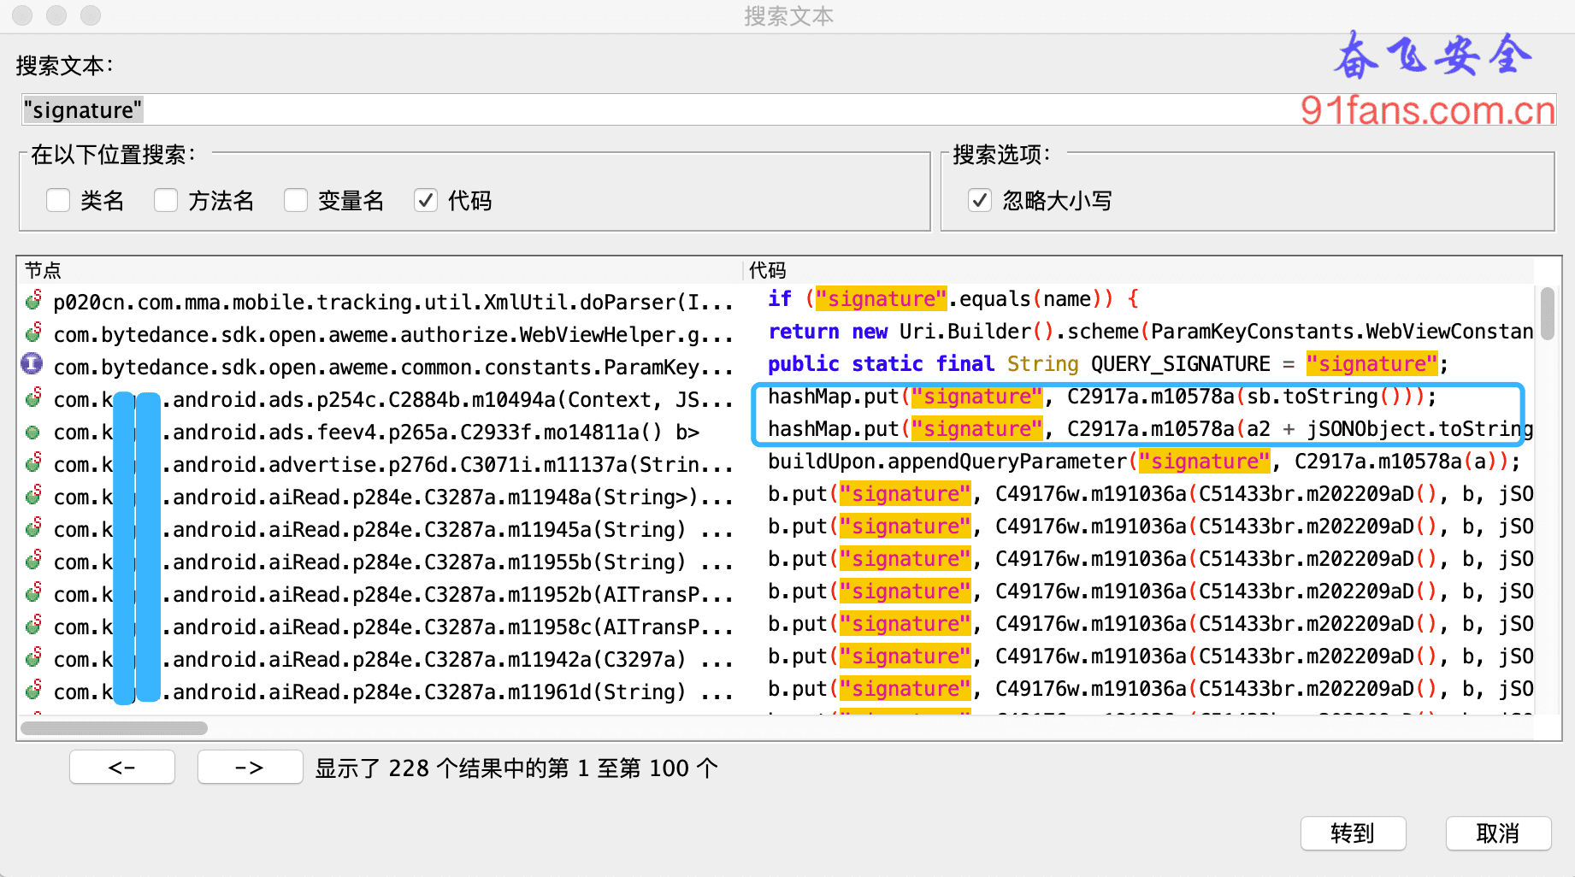Click the QUERY_SIGNATURE constant declaration code line
This screenshot has height=877, width=1575.
click(1108, 364)
